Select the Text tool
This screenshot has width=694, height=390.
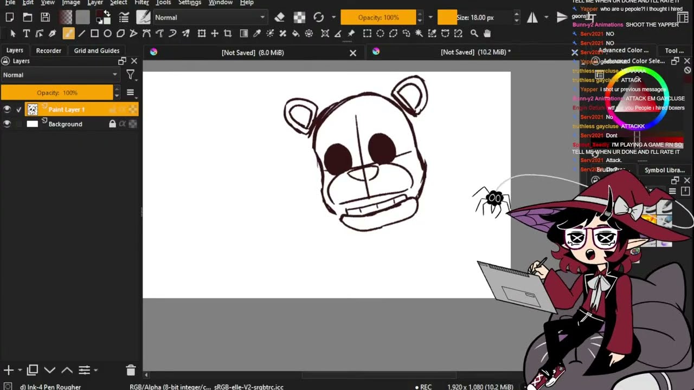coord(26,34)
